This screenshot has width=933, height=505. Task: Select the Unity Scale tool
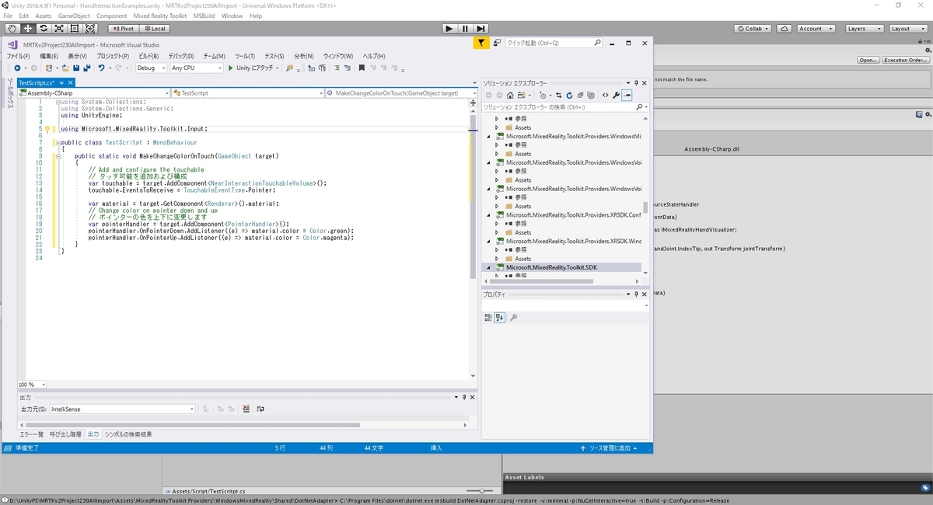click(58, 28)
